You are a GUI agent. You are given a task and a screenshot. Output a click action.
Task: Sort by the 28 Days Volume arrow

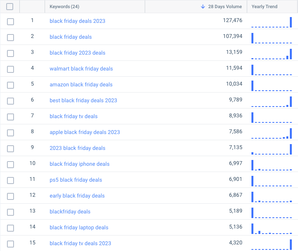pos(203,7)
